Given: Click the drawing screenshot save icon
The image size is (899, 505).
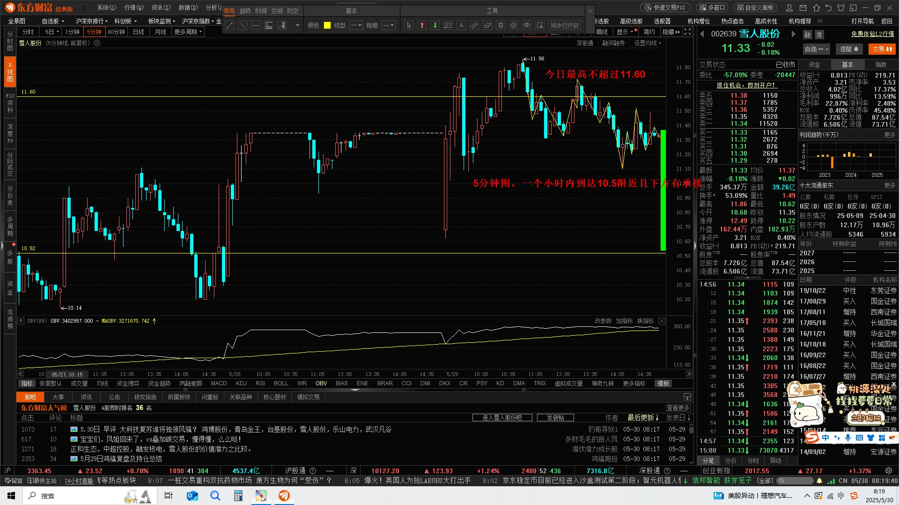Looking at the screenshot, I should tap(540, 26).
